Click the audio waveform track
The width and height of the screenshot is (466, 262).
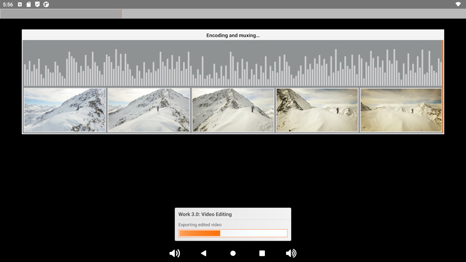click(233, 64)
